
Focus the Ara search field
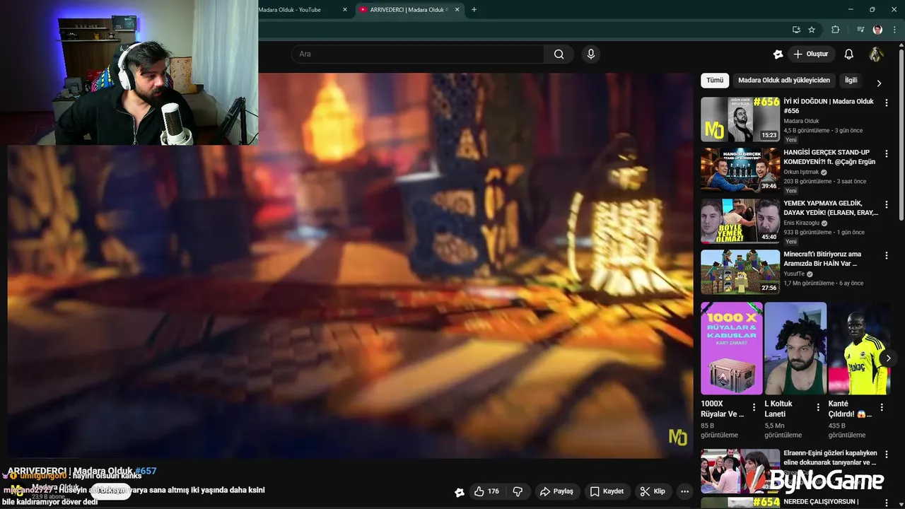[417, 54]
